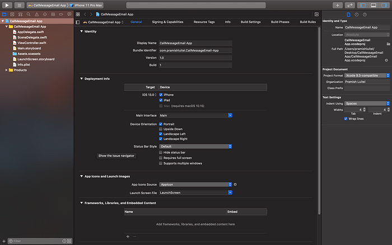Enable Upside Down orientation

tap(161, 129)
